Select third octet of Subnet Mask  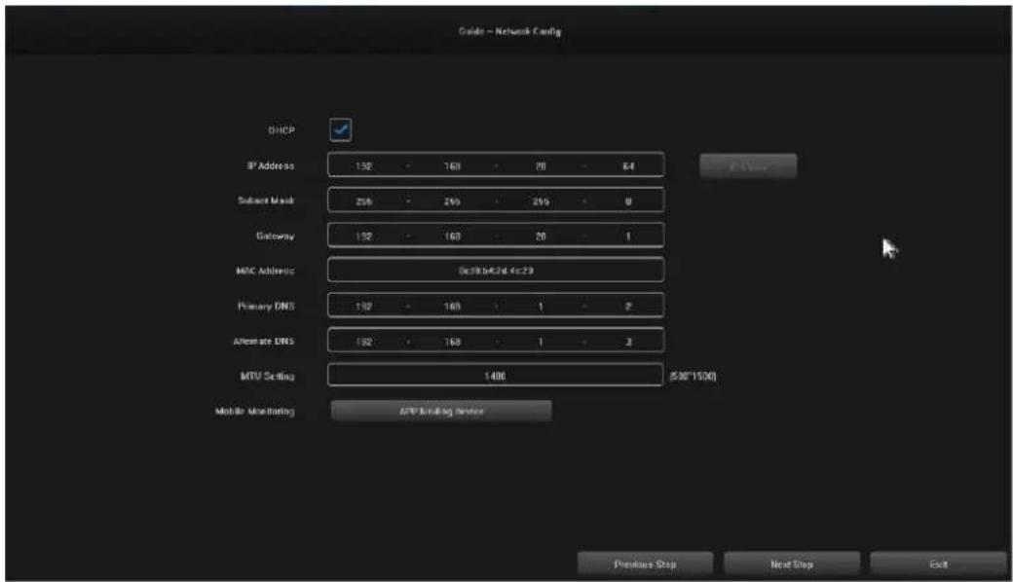coord(541,201)
